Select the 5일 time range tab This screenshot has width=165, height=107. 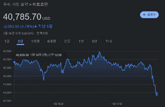click(20, 41)
